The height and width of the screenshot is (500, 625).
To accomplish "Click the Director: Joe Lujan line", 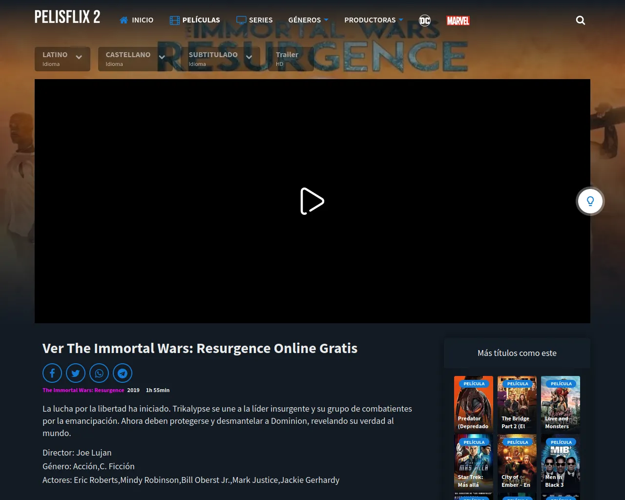I will (77, 453).
